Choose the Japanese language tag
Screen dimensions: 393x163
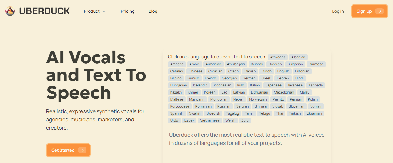click(274, 85)
